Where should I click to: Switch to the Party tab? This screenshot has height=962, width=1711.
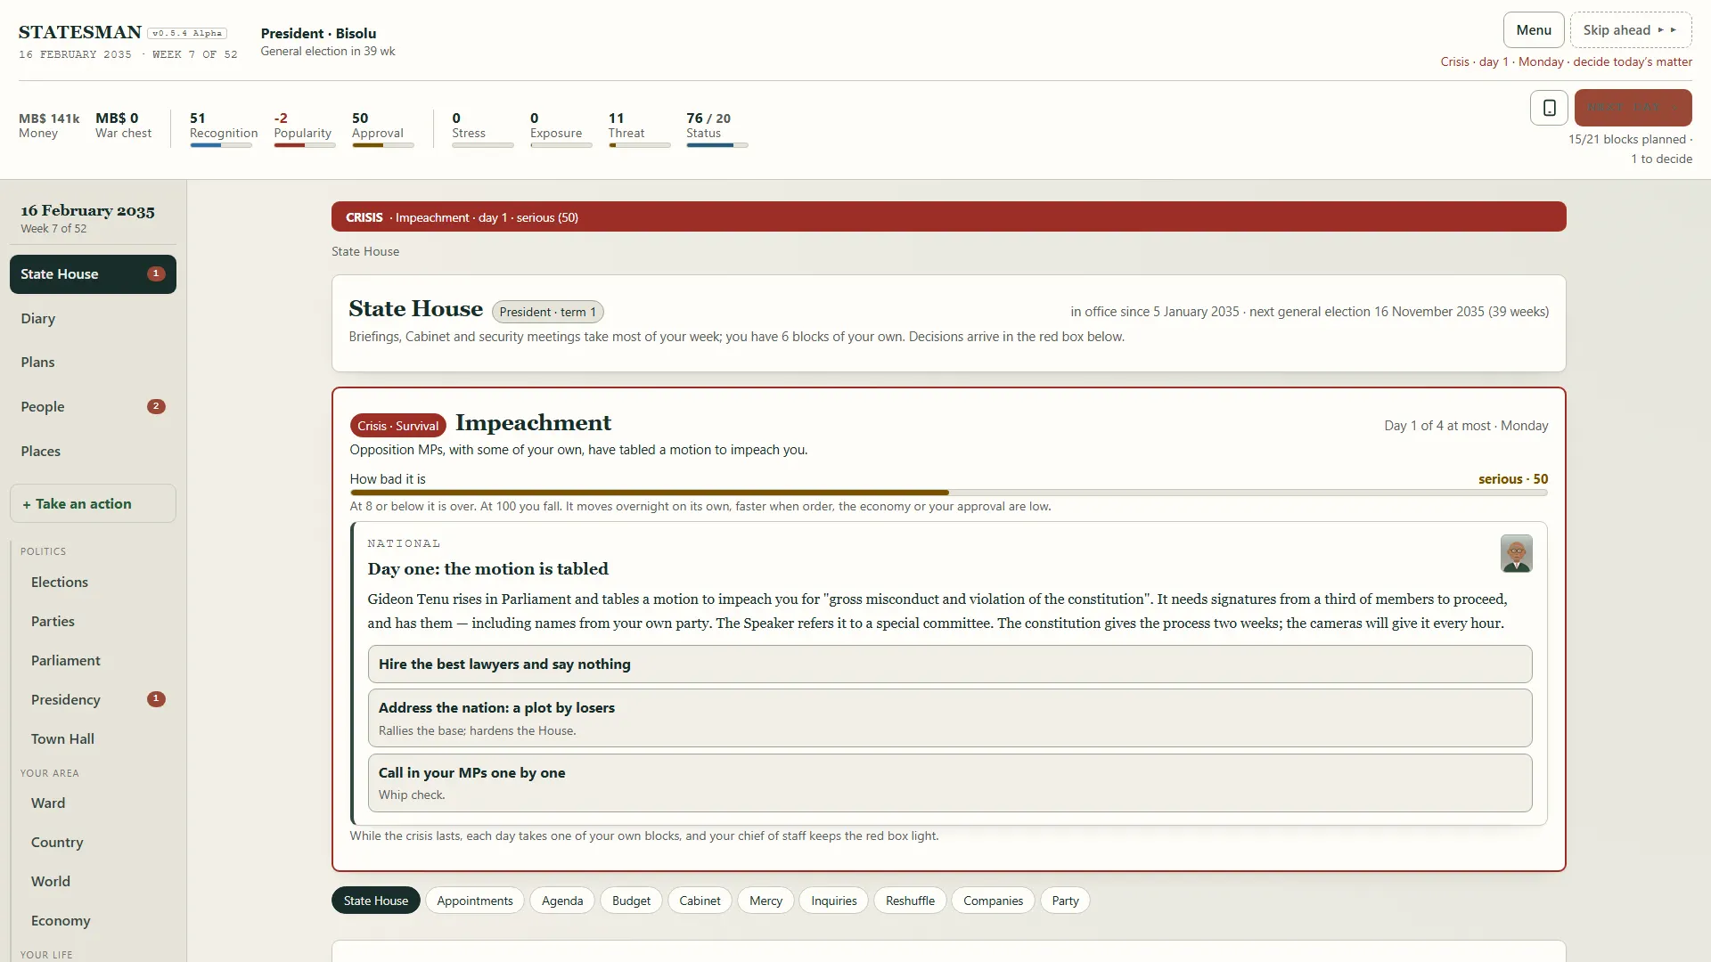pos(1065,901)
